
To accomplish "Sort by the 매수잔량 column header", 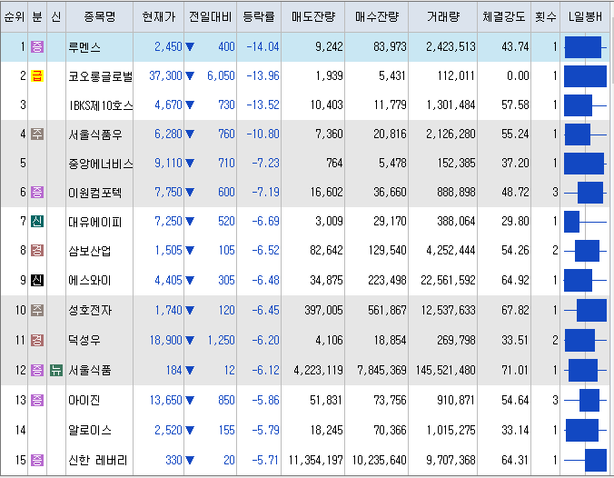I will [x=377, y=17].
